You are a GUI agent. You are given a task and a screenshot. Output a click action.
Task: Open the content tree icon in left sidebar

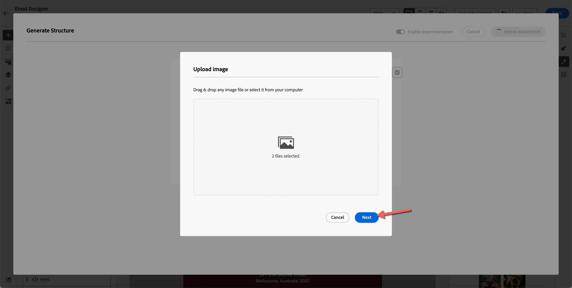coord(8,48)
